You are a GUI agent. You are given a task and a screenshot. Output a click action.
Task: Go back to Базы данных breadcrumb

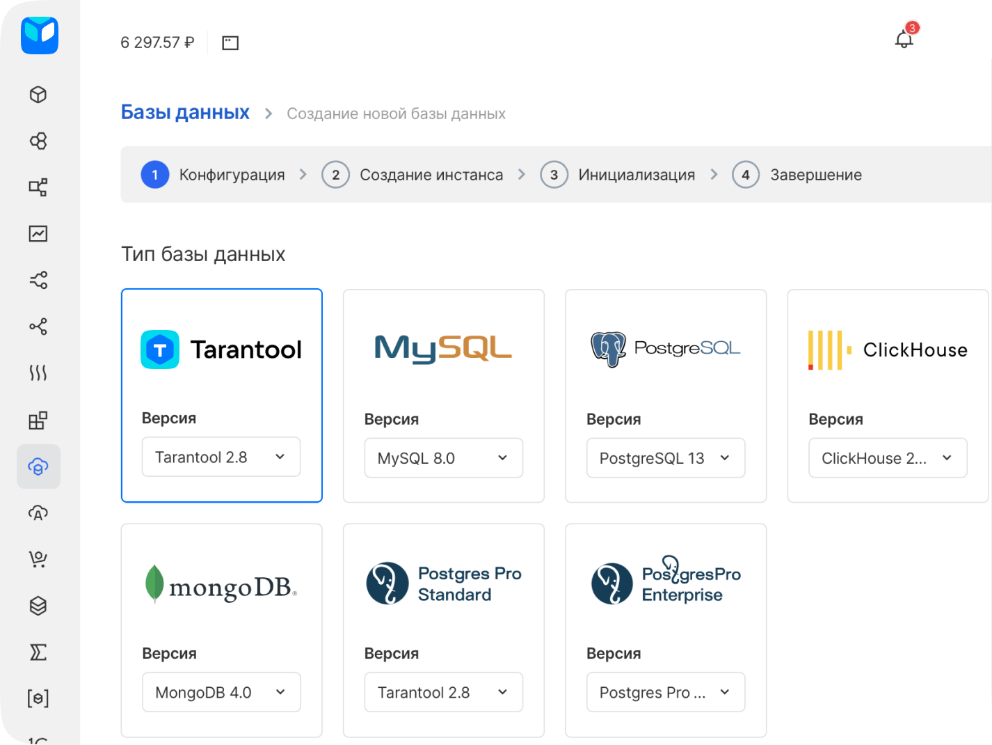(x=185, y=112)
